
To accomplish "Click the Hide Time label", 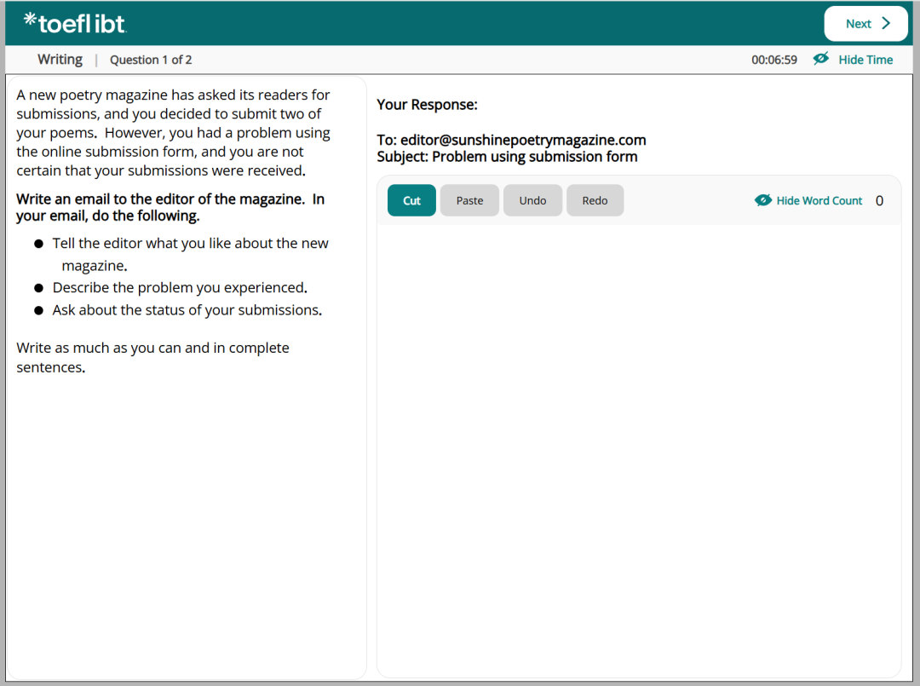I will point(865,60).
